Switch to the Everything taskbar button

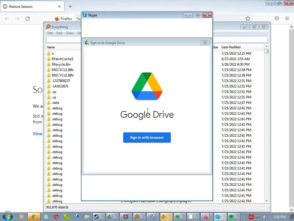pos(139,217)
